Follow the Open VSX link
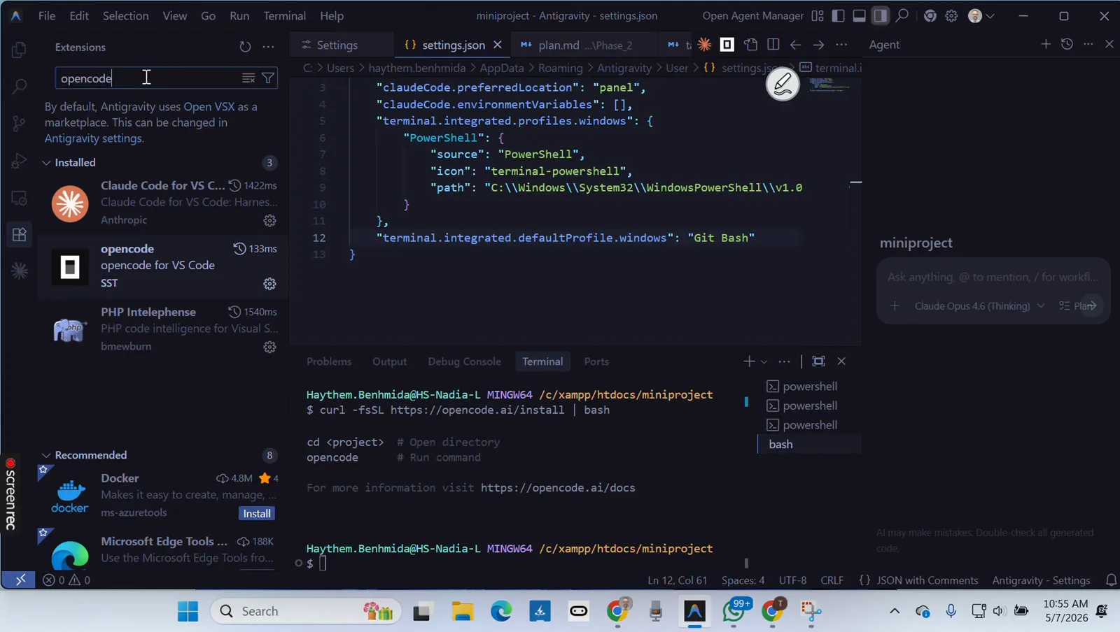This screenshot has height=632, width=1120. (x=209, y=107)
